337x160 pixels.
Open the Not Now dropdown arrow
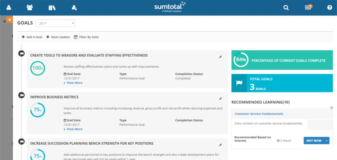[x=326, y=140]
